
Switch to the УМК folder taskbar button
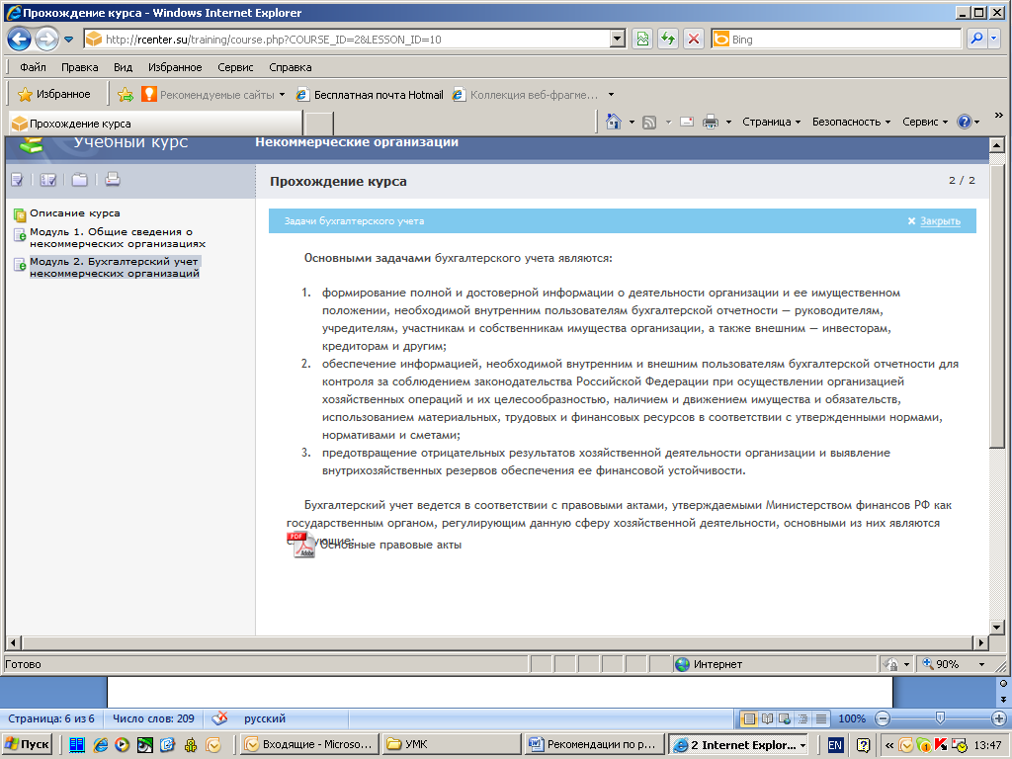click(451, 744)
